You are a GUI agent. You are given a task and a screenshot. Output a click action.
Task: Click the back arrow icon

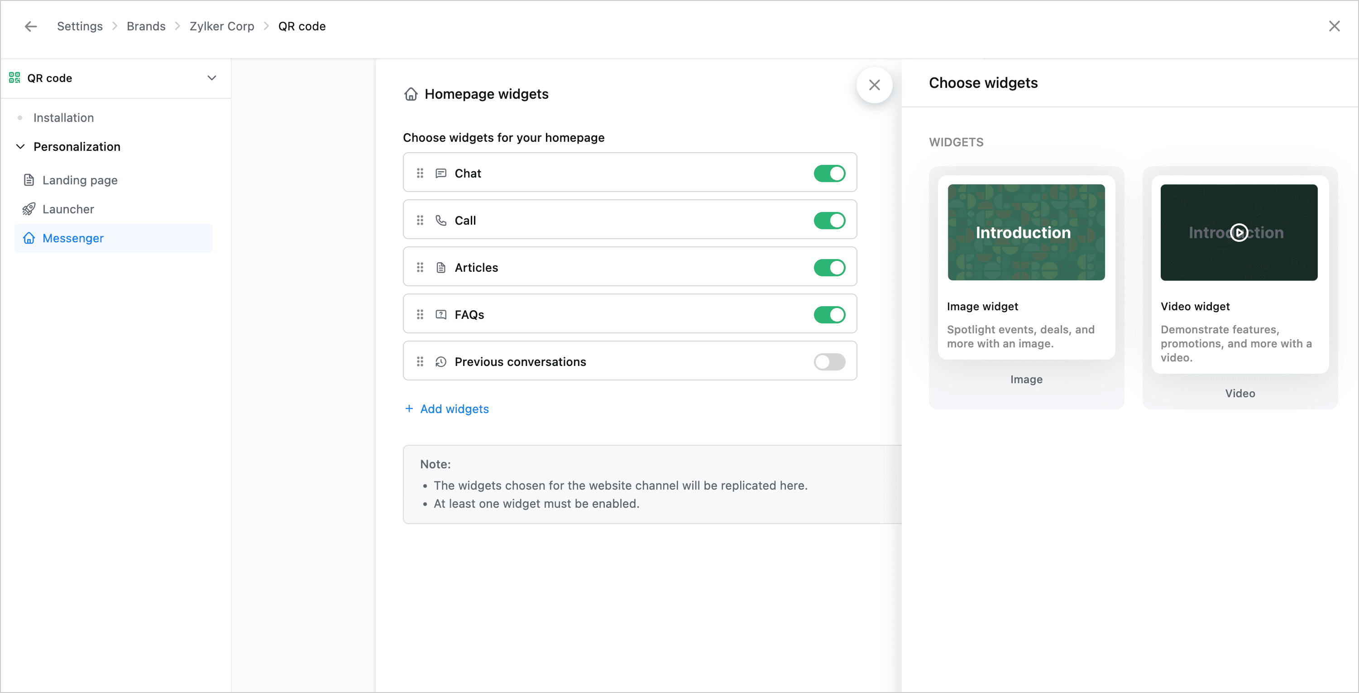pos(31,26)
